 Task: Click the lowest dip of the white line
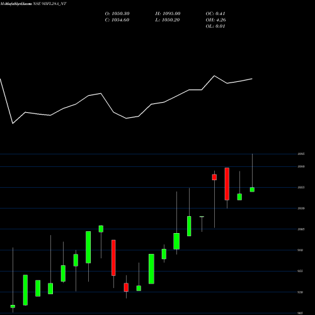tap(13, 123)
